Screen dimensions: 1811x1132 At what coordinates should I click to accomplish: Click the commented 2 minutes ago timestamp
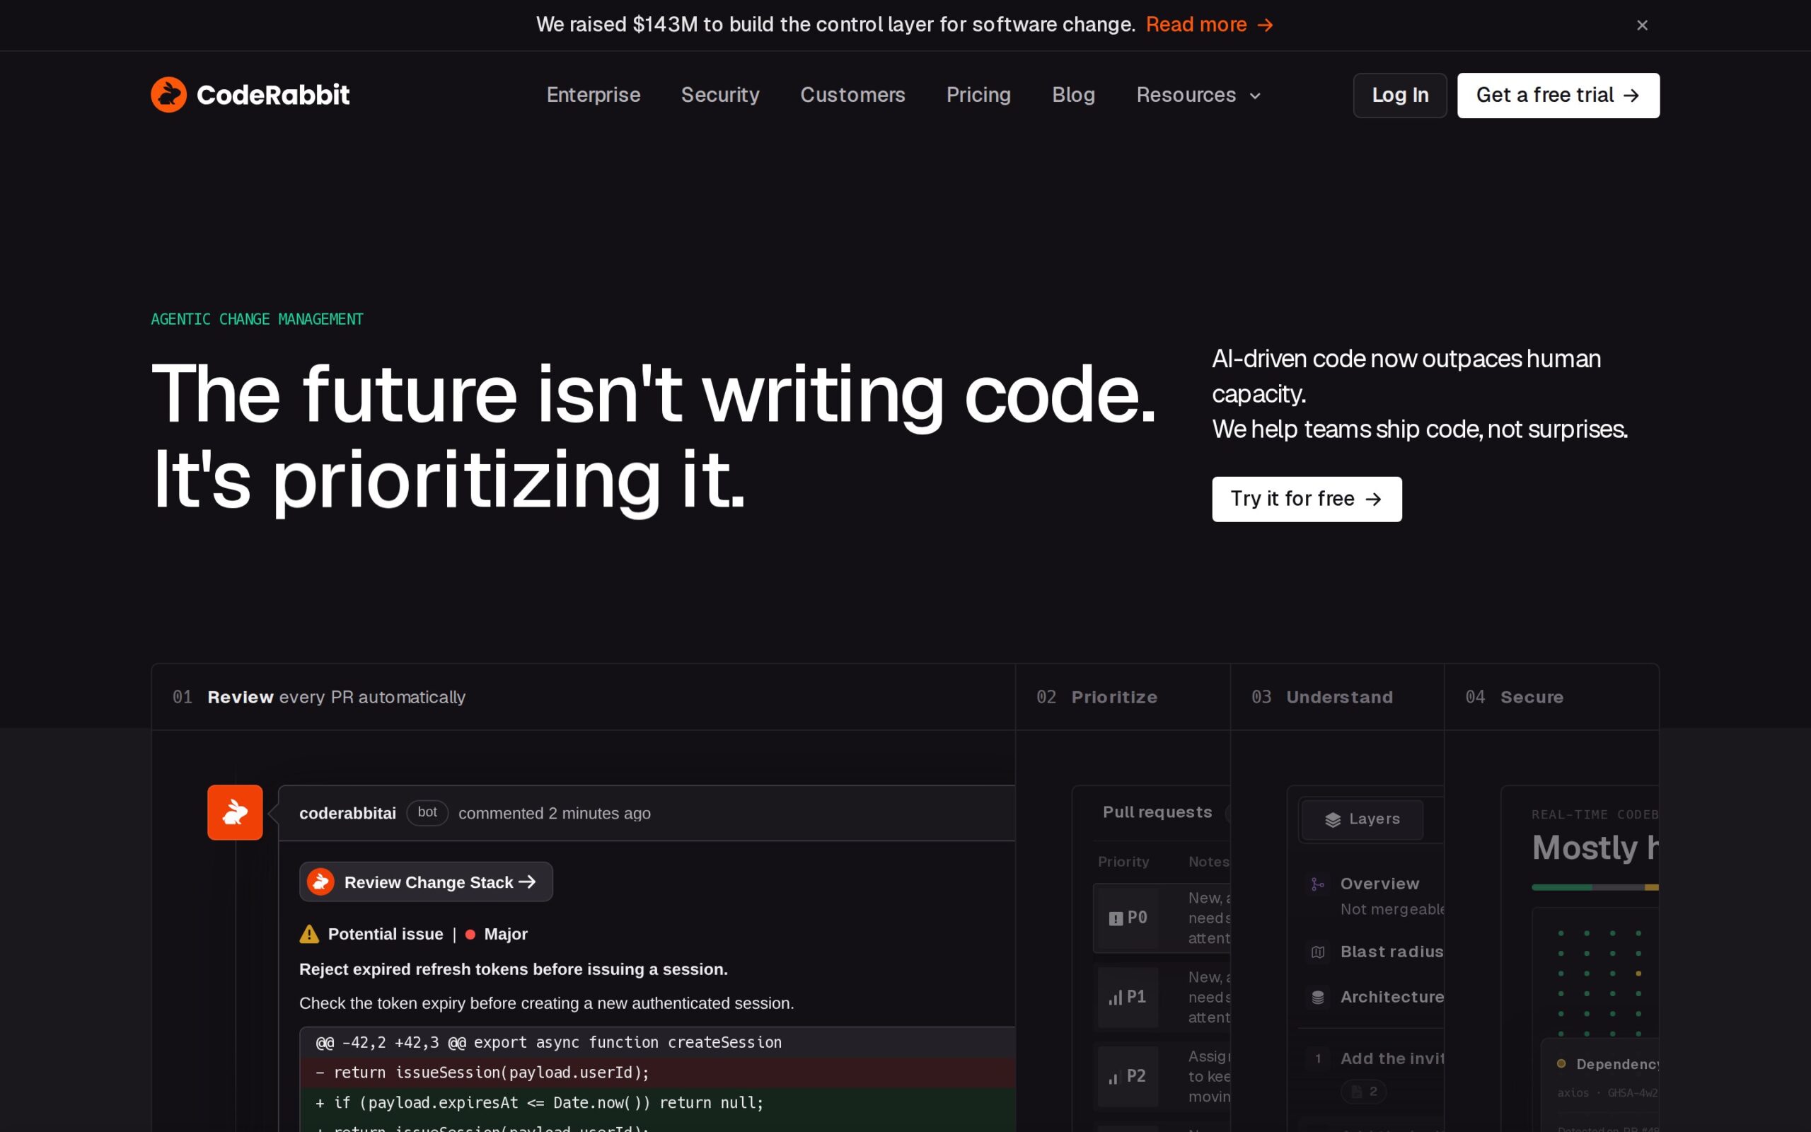point(555,814)
